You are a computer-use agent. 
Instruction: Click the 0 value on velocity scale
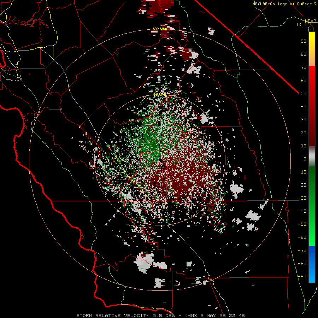[305, 159]
